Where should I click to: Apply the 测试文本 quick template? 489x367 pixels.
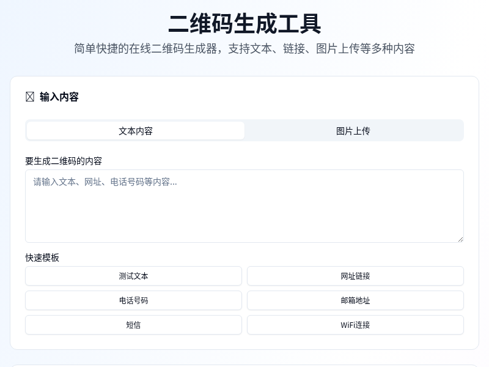pyautogui.click(x=133, y=276)
